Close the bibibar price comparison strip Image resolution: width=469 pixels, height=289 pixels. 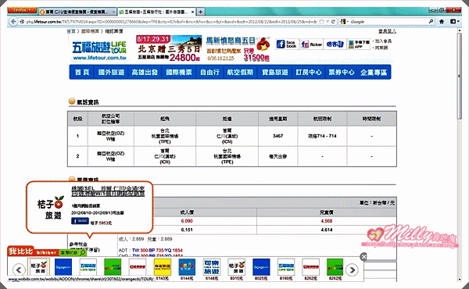[363, 256]
